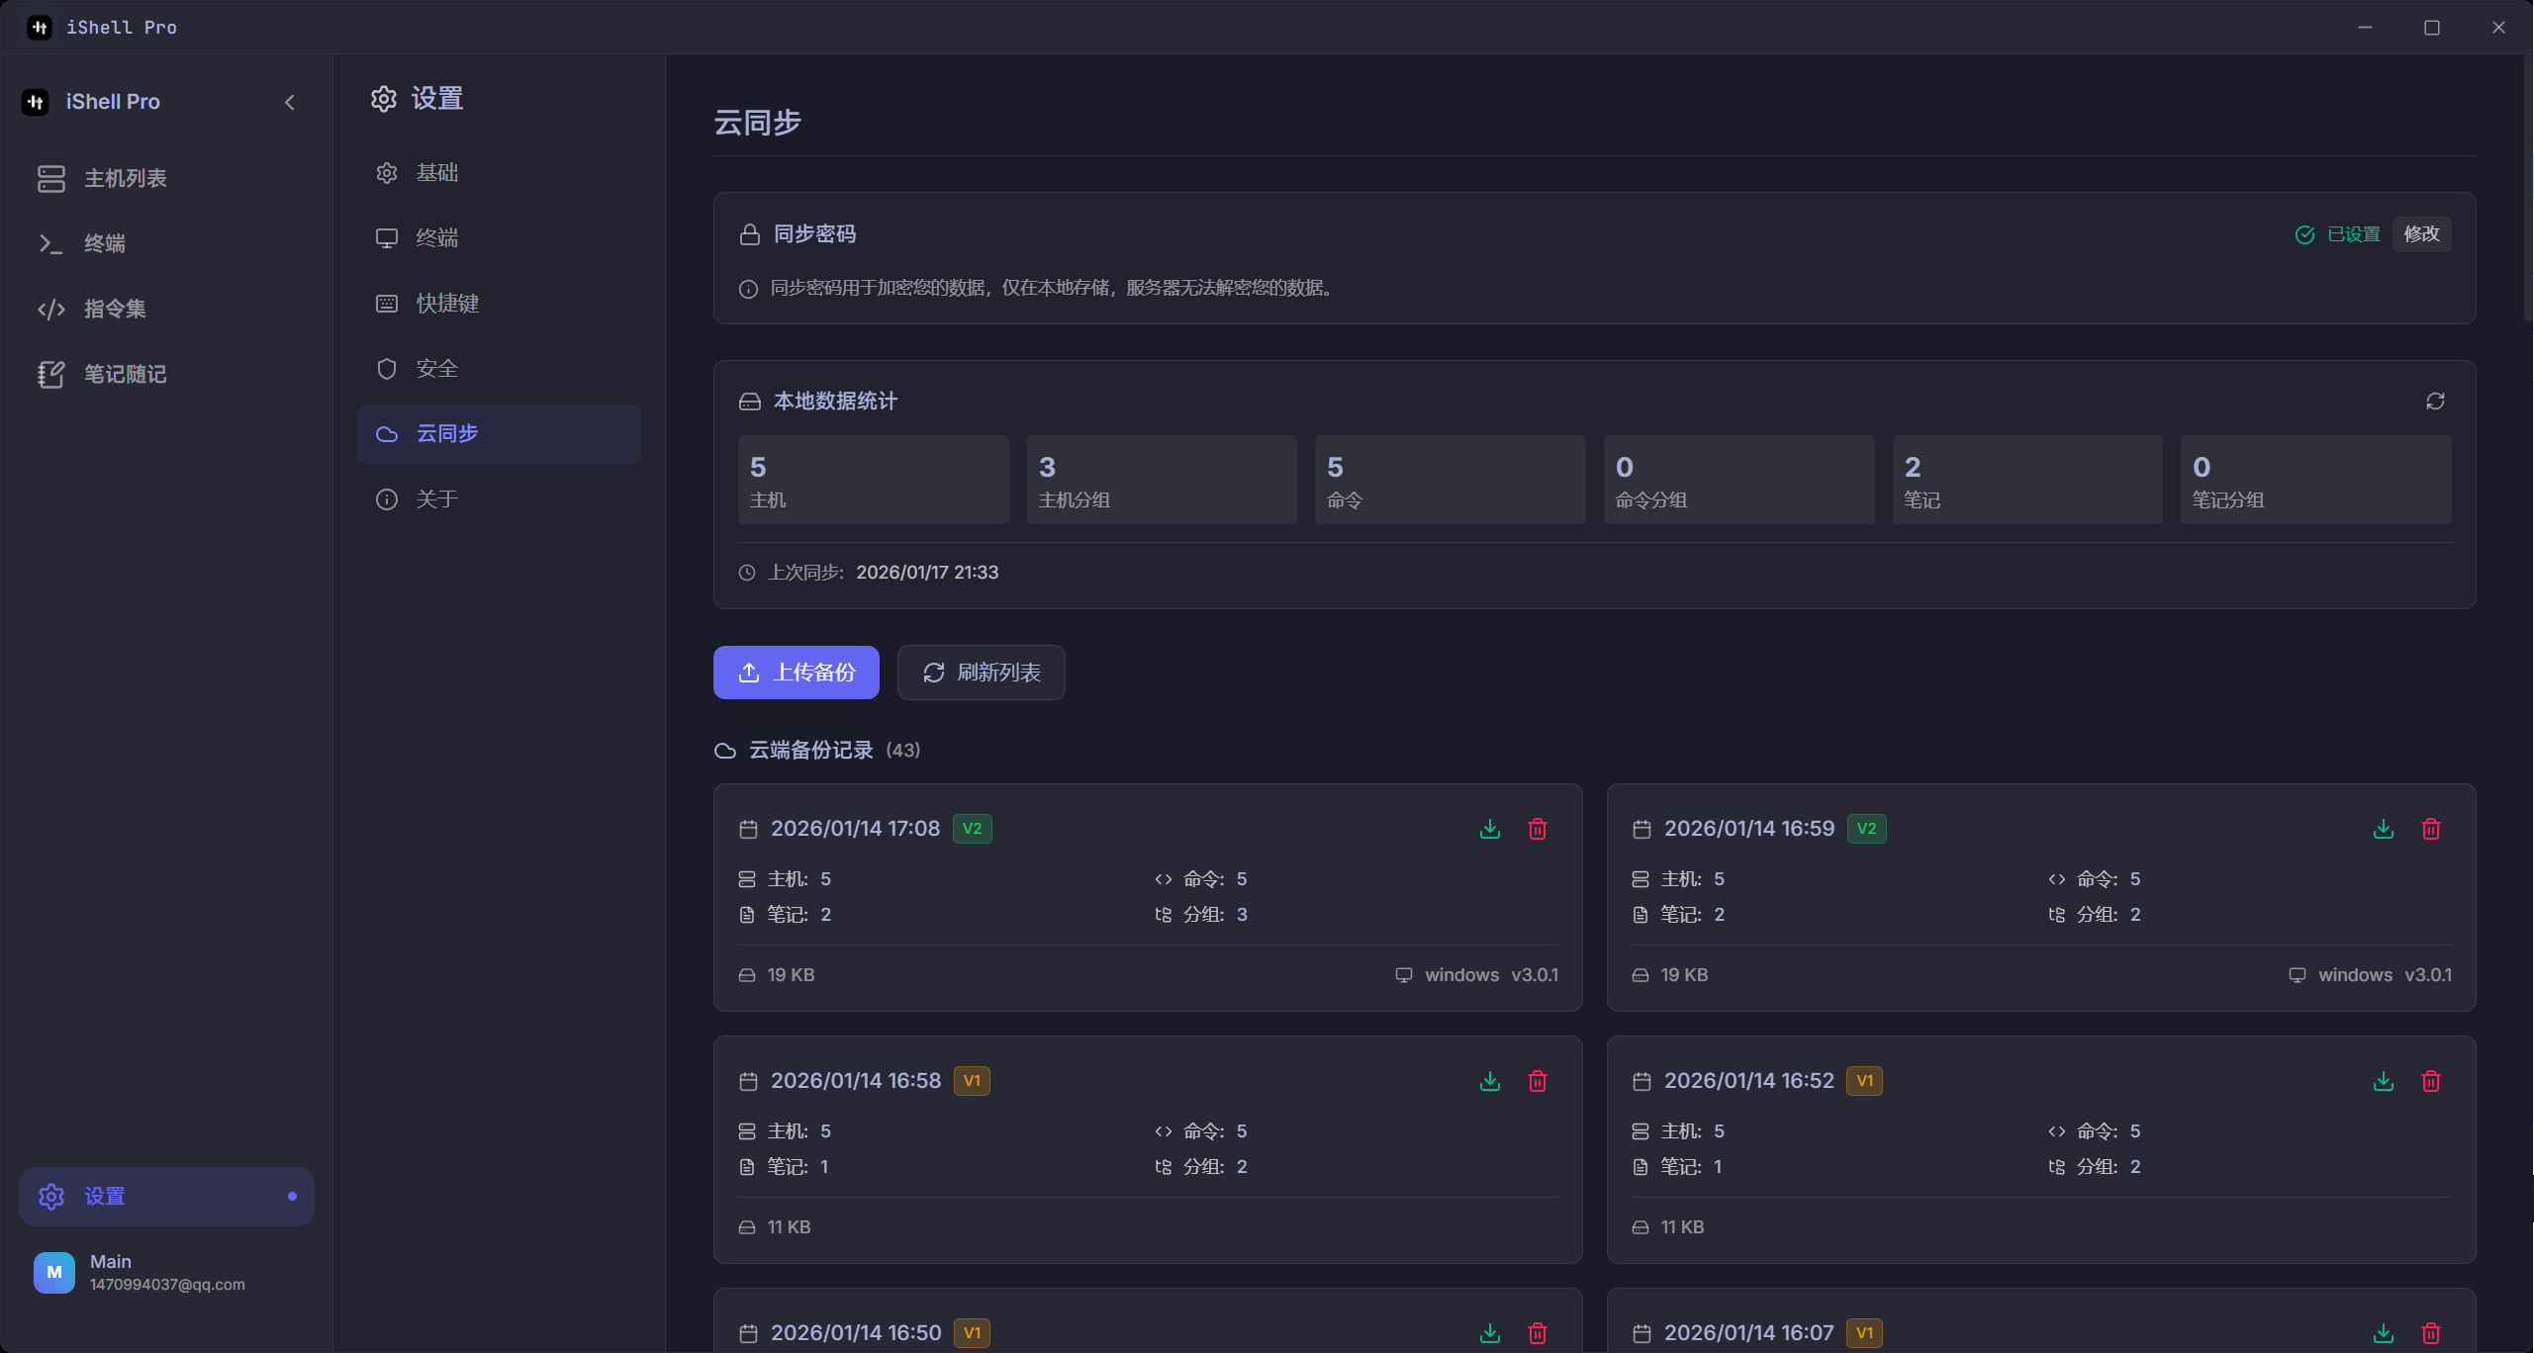Switch to the 快捷键 settings tab
This screenshot has height=1353, width=2534.
point(499,304)
